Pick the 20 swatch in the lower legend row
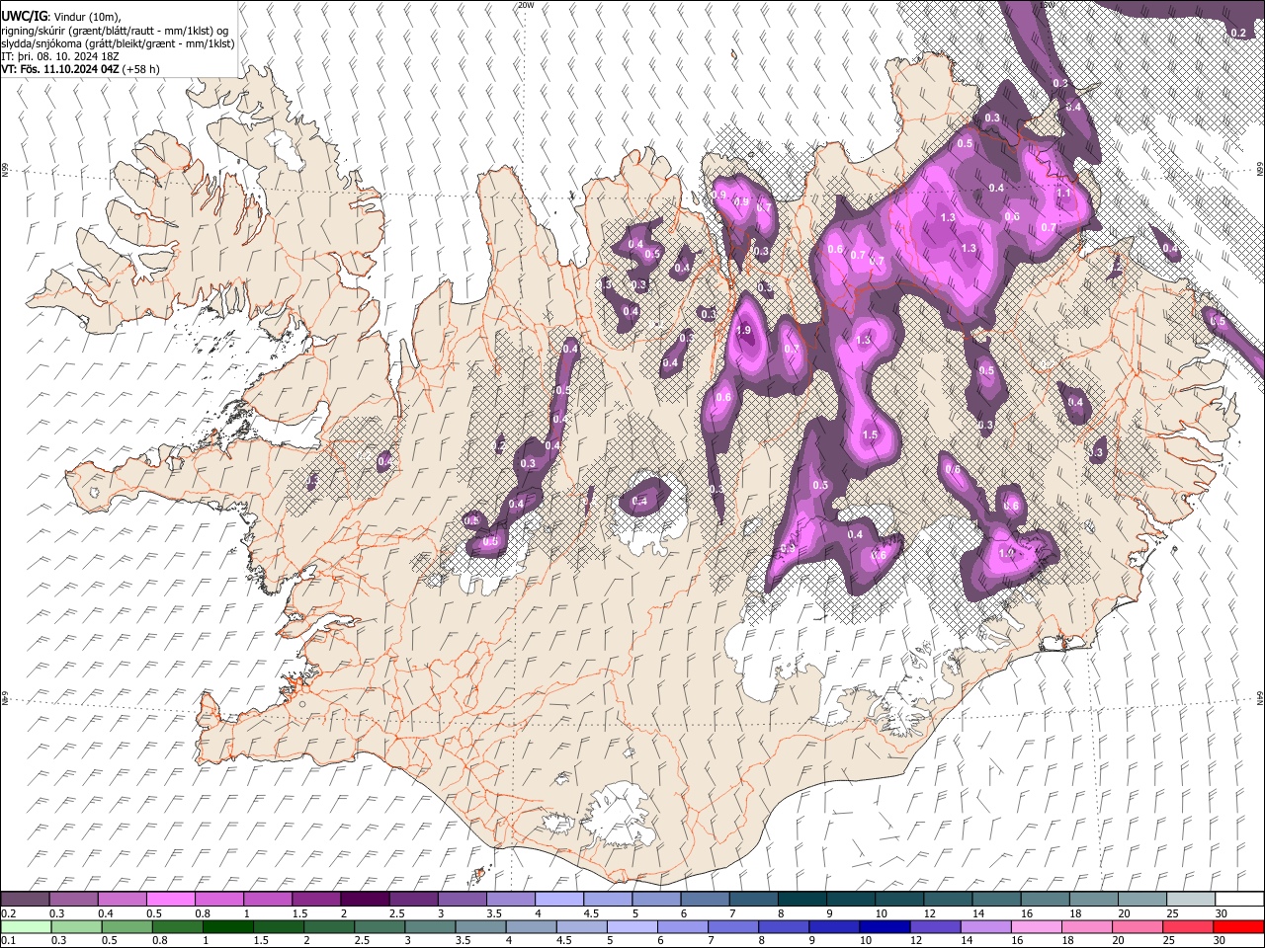This screenshot has width=1265, height=948. click(x=1138, y=926)
